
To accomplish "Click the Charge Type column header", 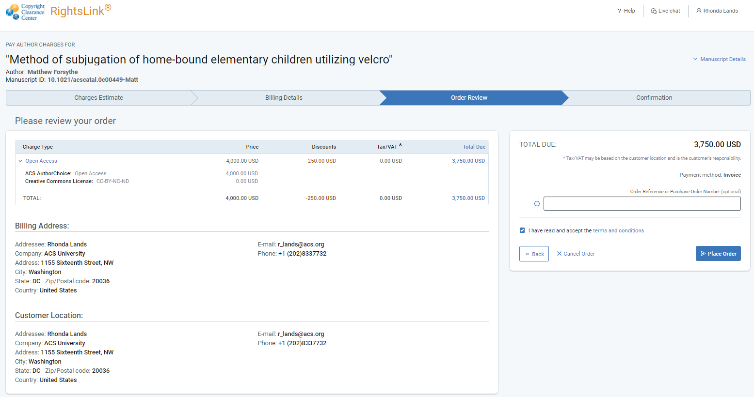I will click(38, 147).
